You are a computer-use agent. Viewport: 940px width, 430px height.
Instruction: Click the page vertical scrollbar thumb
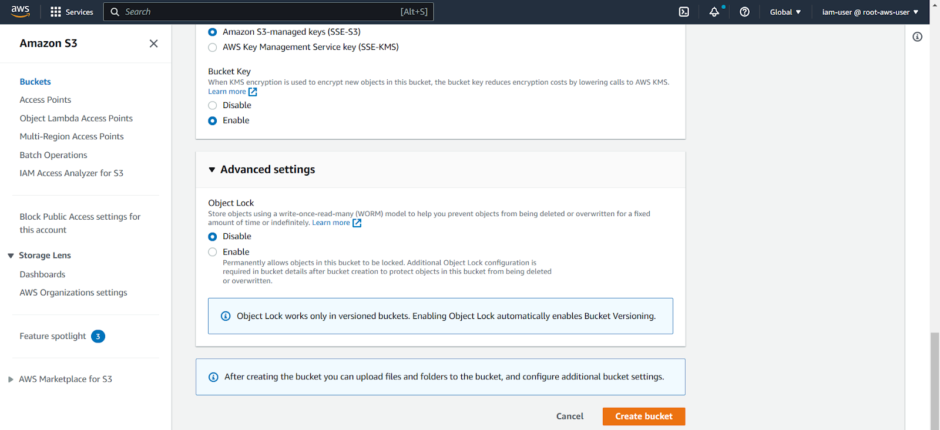[935, 381]
